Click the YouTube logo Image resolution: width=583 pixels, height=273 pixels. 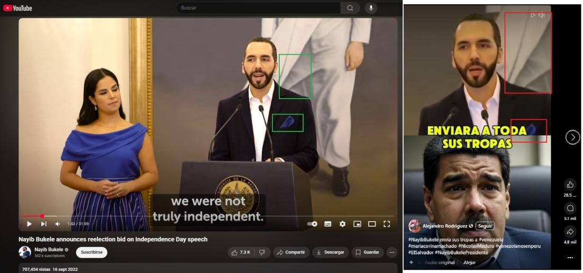pos(17,8)
